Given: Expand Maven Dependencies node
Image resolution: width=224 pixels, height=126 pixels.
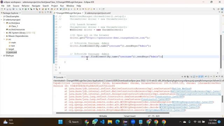Looking at the screenshot, I should (x=4, y=36).
